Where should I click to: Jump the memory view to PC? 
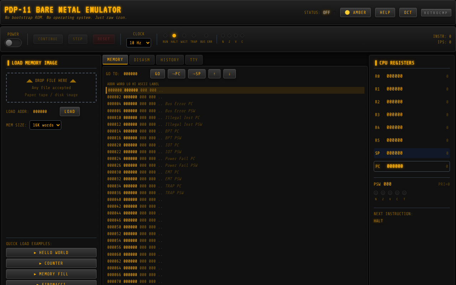click(176, 74)
